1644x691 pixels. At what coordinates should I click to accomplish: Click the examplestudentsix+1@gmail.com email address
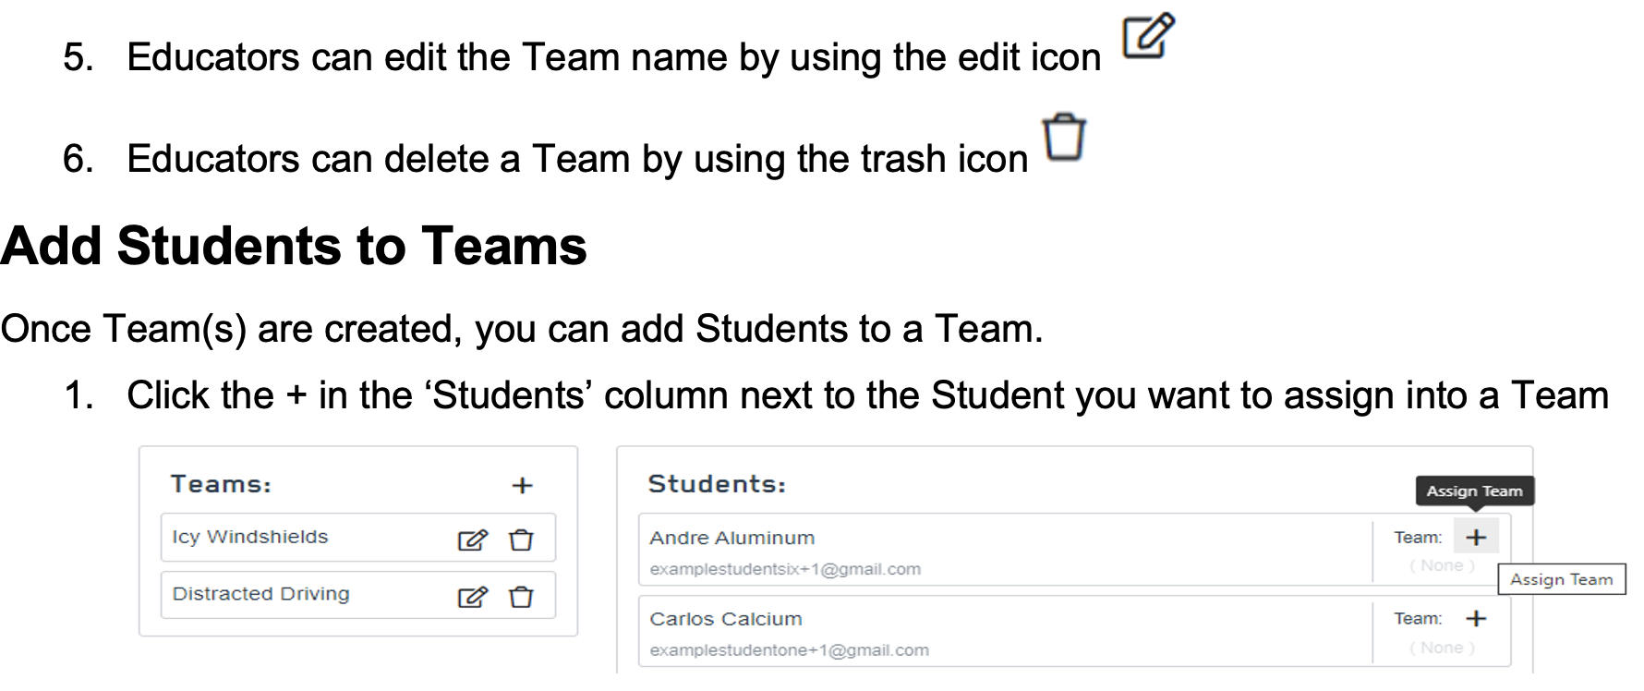pos(785,569)
